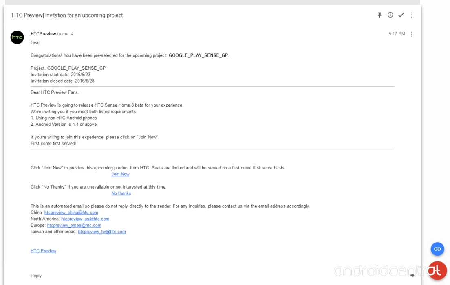Decline via the No thanks link
Screen dimensions: 450x285
coord(121,193)
